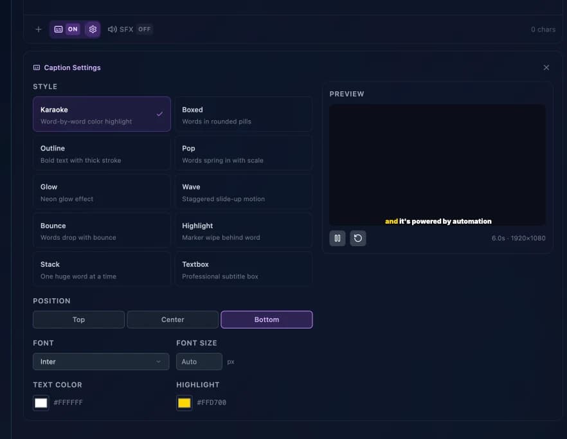Open the Inter font dropdown
Image resolution: width=567 pixels, height=439 pixels.
(101, 362)
